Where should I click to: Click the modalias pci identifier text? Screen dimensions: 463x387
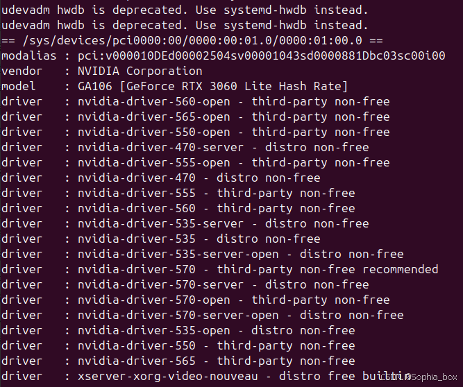(261, 55)
